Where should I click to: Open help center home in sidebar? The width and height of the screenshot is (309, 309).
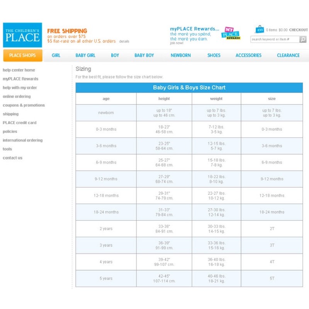tap(19, 70)
